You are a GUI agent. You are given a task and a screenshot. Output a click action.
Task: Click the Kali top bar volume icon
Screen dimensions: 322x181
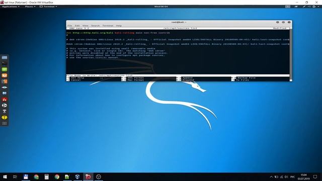[309, 7]
